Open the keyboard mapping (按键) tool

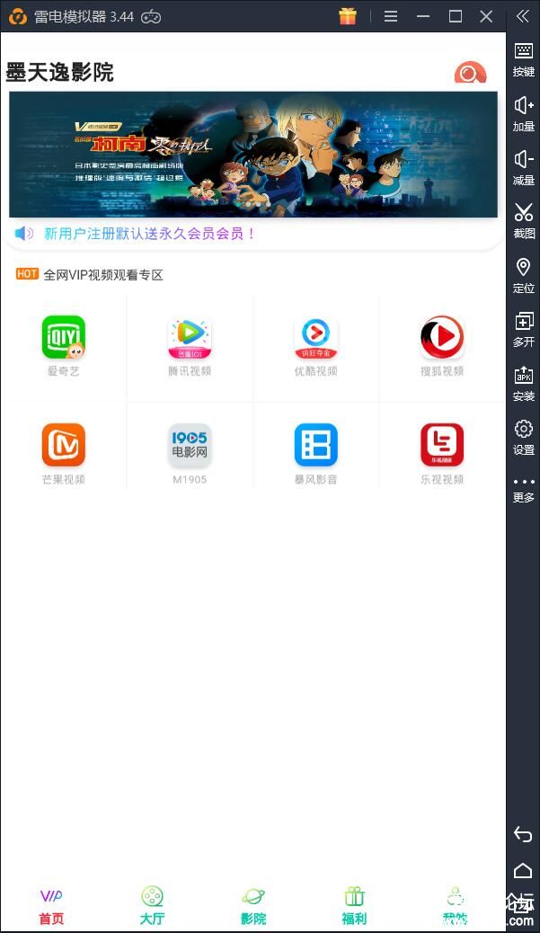pos(523,59)
